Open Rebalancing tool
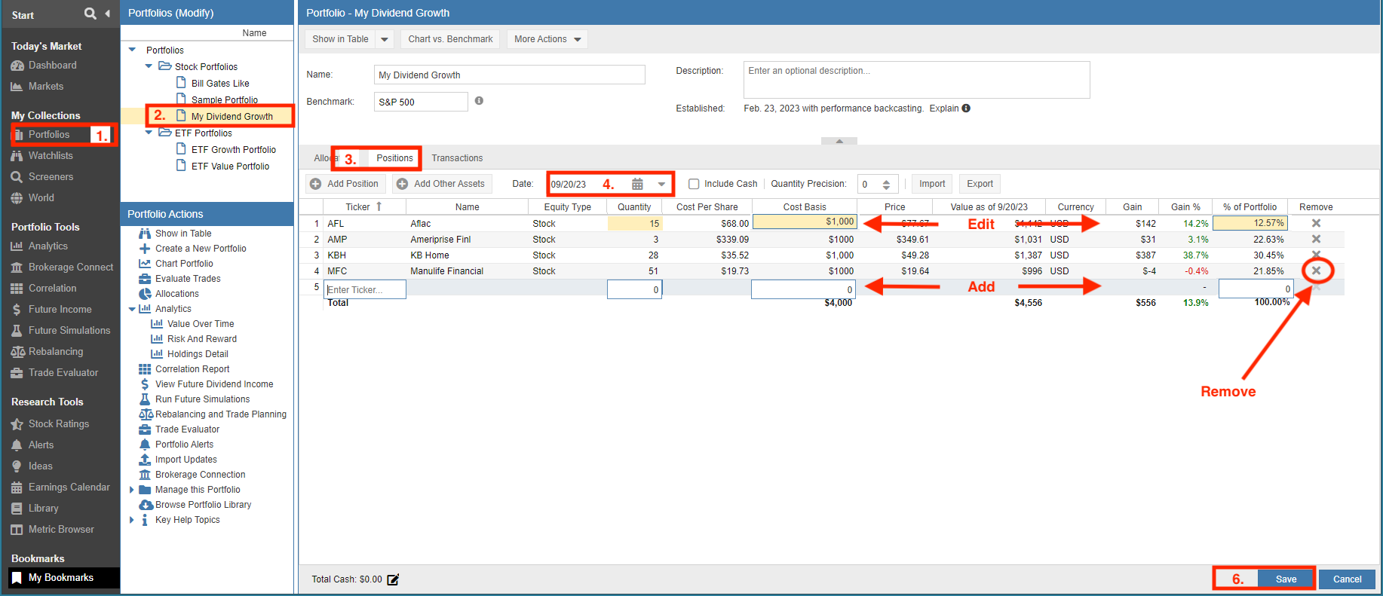 pyautogui.click(x=55, y=352)
